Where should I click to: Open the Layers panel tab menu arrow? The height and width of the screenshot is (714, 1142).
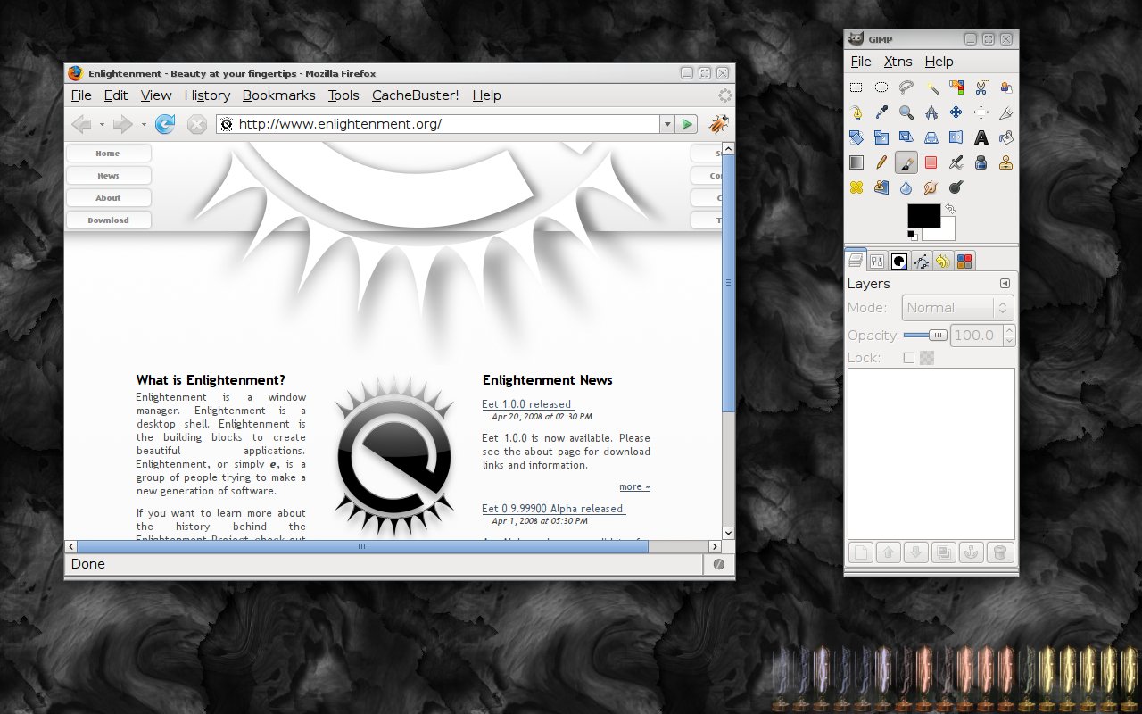pos(1005,283)
